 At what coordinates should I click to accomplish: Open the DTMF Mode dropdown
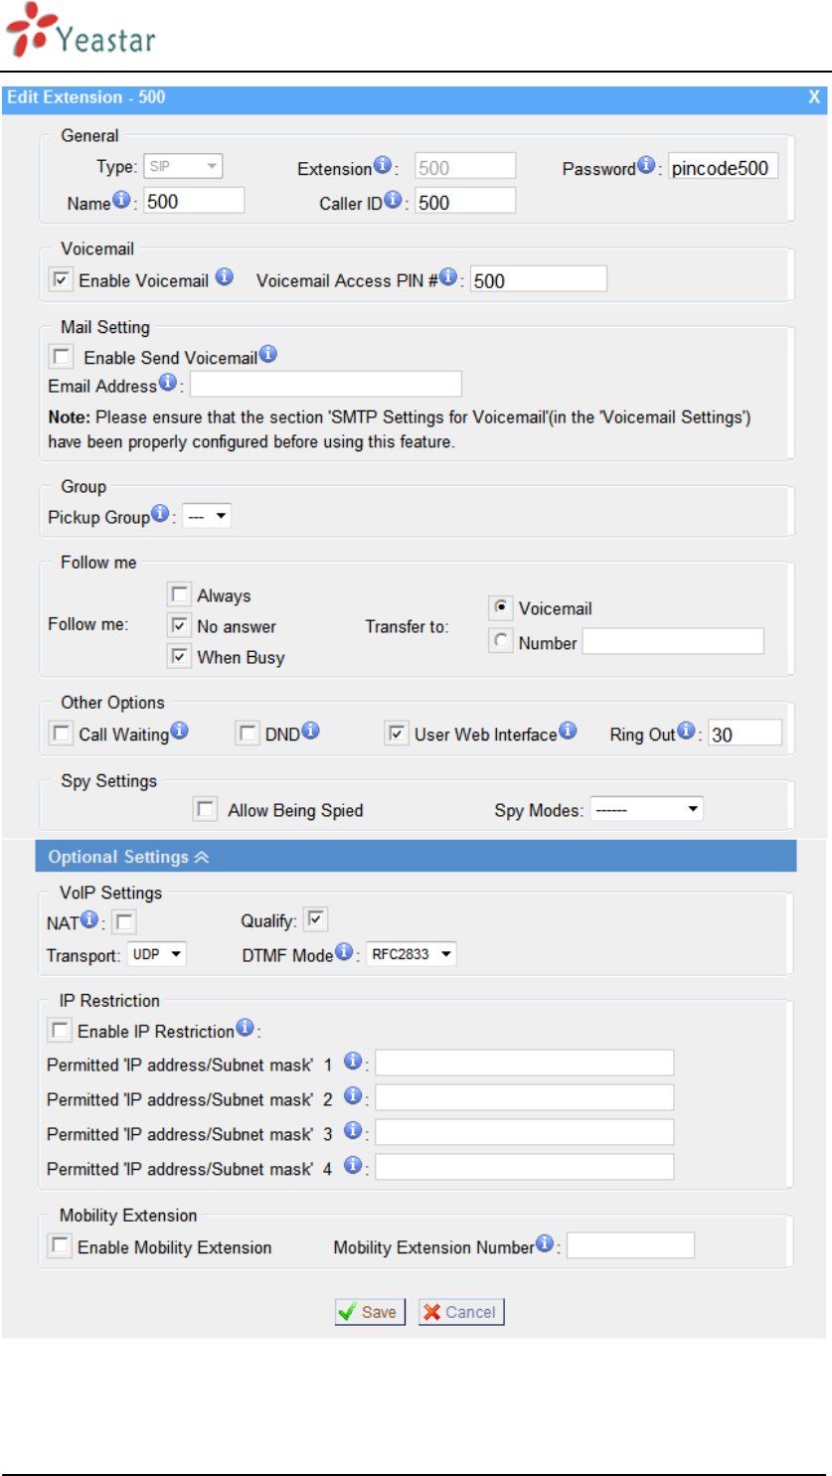pyautogui.click(x=412, y=954)
